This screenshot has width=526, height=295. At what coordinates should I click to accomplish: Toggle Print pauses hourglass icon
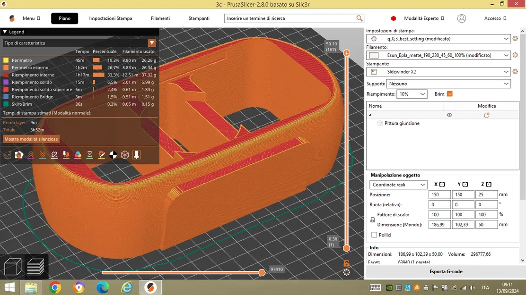point(89,155)
